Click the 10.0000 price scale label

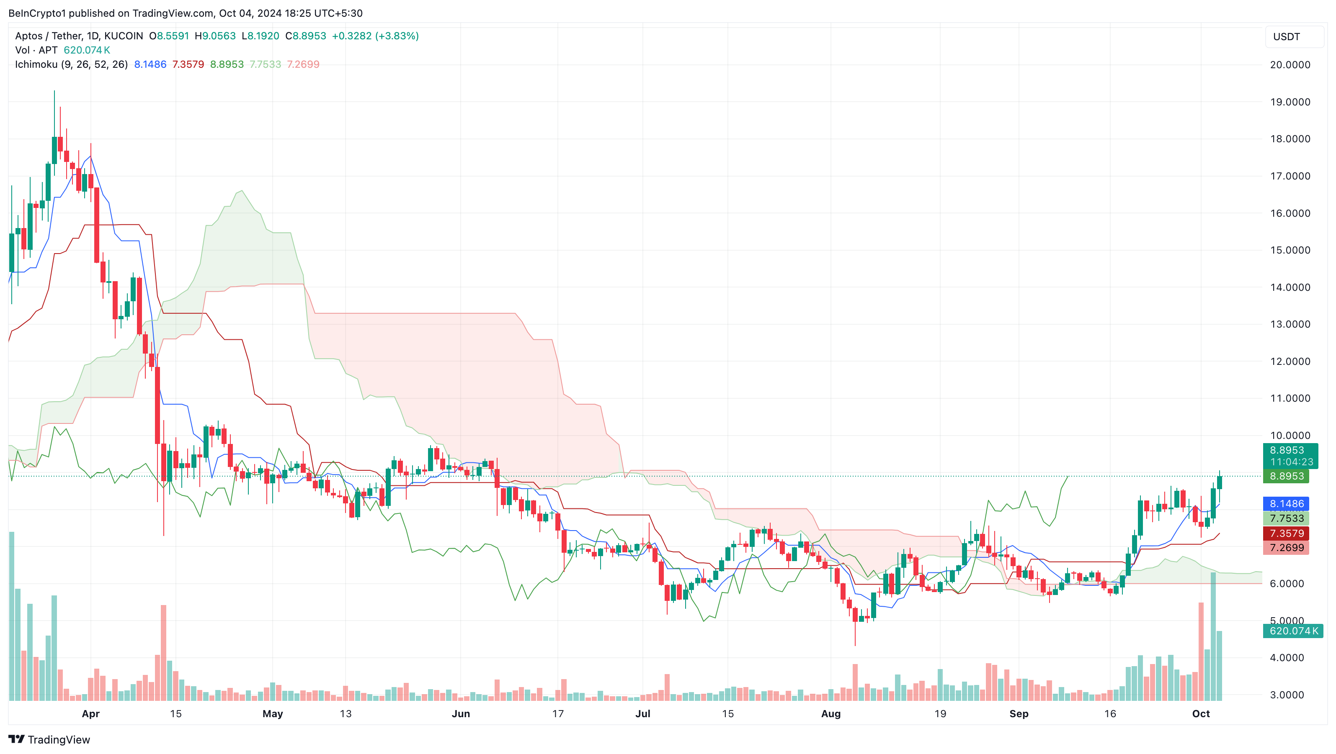[x=1290, y=435]
